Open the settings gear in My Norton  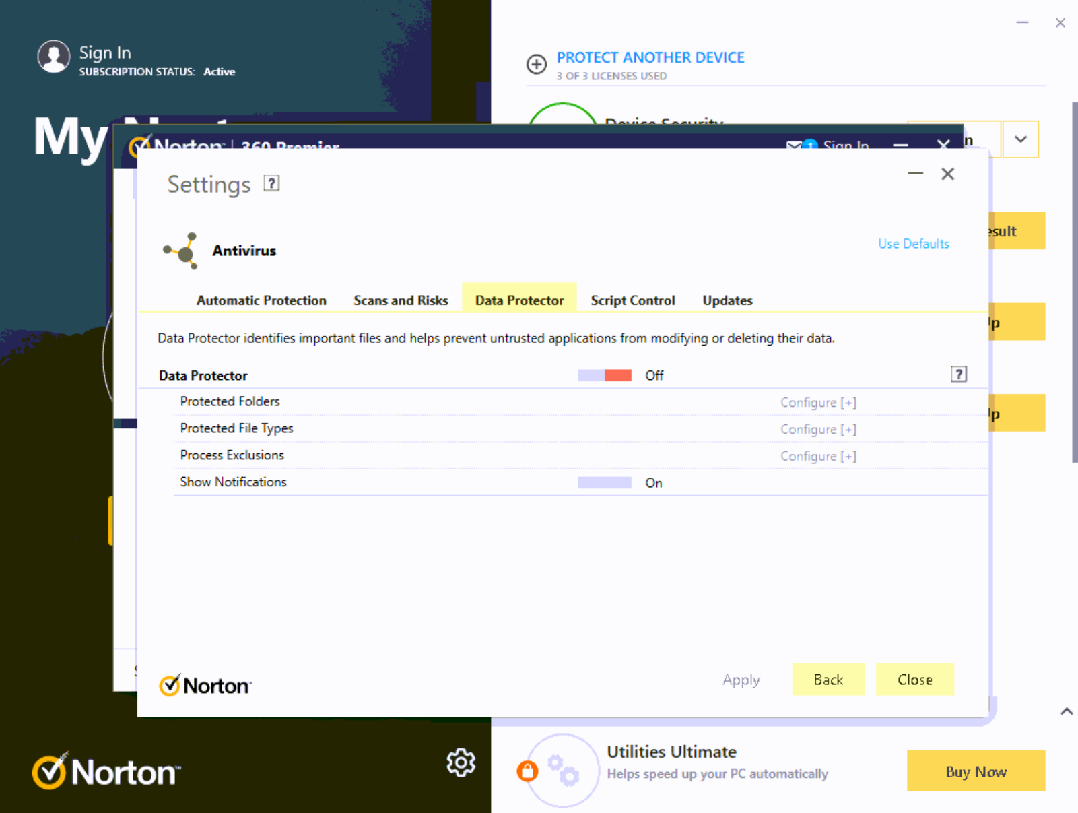(x=461, y=762)
